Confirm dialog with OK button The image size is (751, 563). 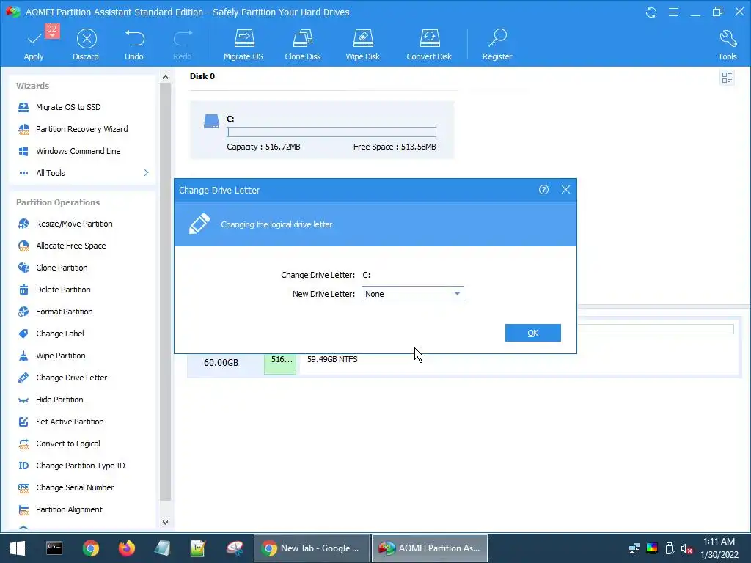click(x=532, y=334)
